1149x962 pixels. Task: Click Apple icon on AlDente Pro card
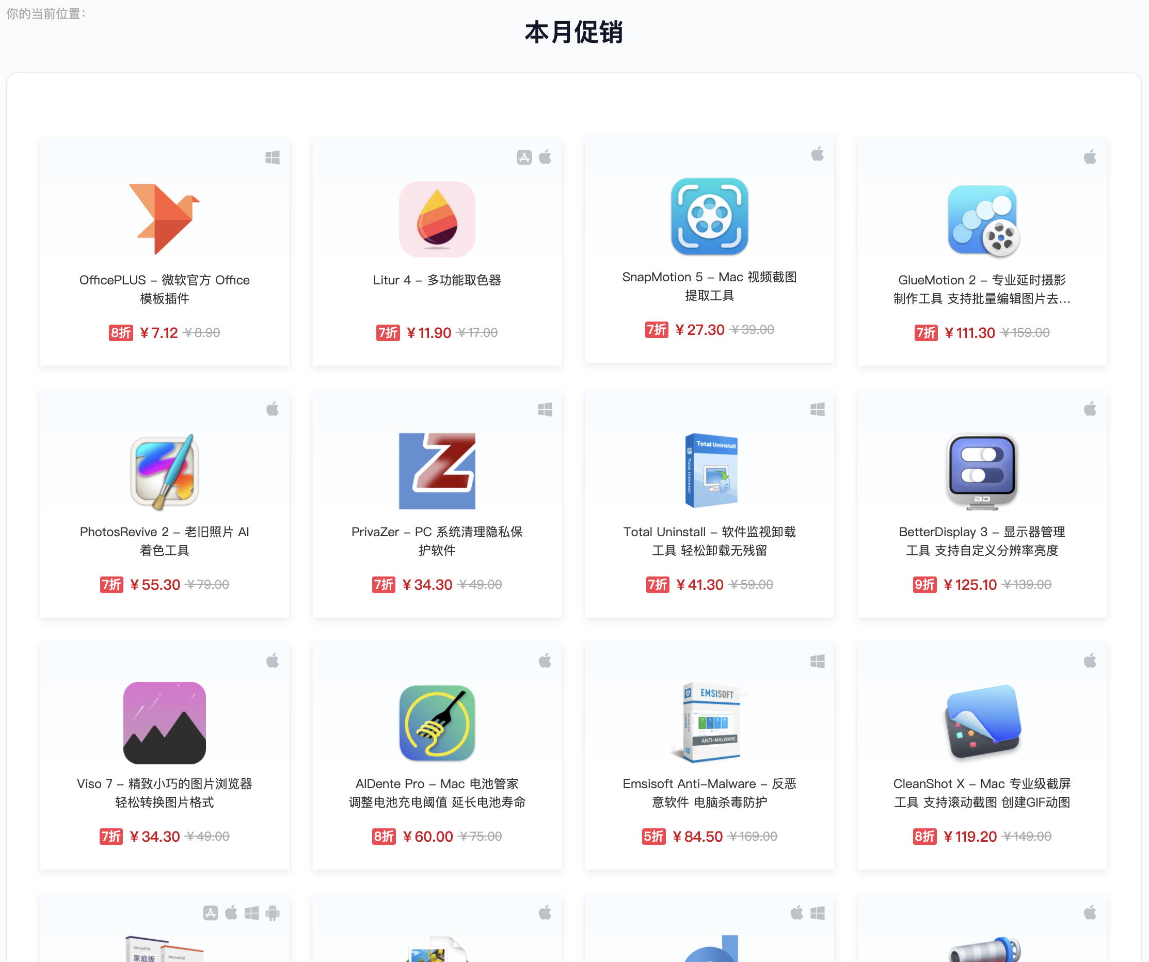[x=545, y=661]
